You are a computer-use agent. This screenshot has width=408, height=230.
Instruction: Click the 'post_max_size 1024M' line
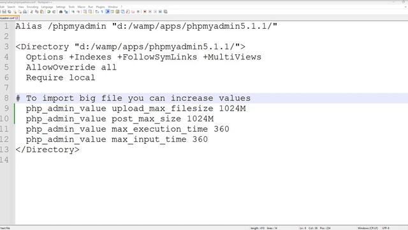coord(120,119)
